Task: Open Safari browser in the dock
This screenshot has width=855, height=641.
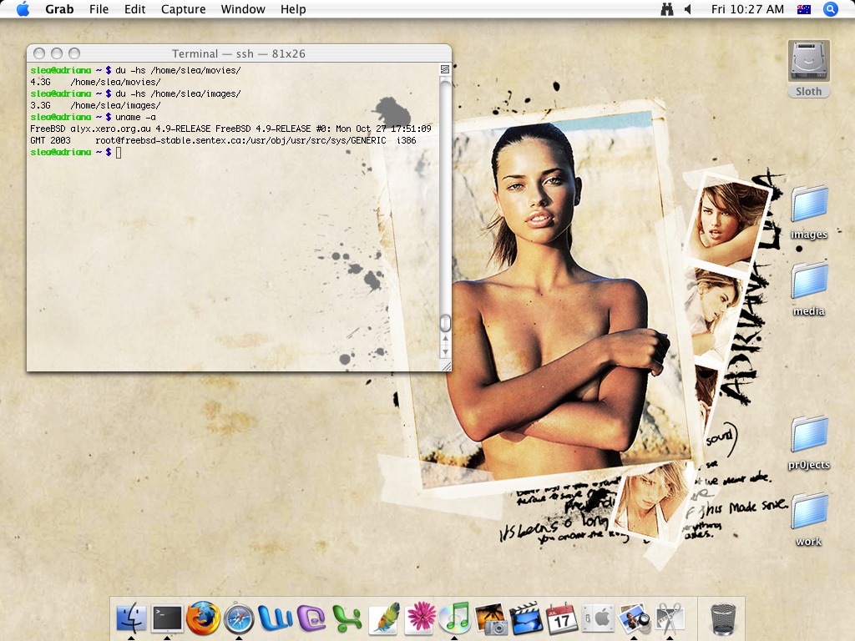Action: (x=239, y=618)
